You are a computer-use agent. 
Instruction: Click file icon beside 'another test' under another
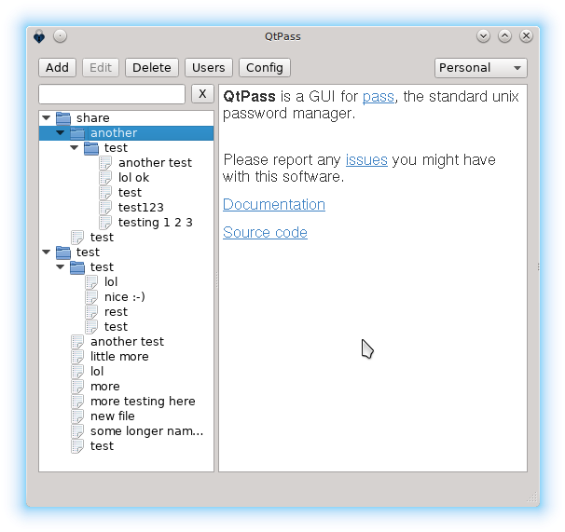click(x=105, y=163)
